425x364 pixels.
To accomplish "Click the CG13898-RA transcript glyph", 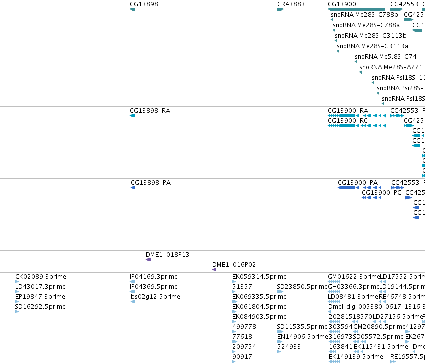I will pos(132,116).
